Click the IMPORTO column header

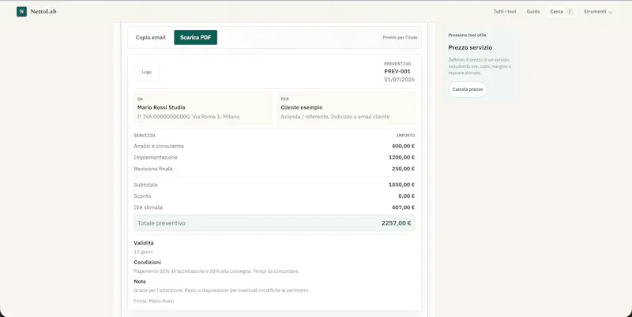click(x=405, y=136)
